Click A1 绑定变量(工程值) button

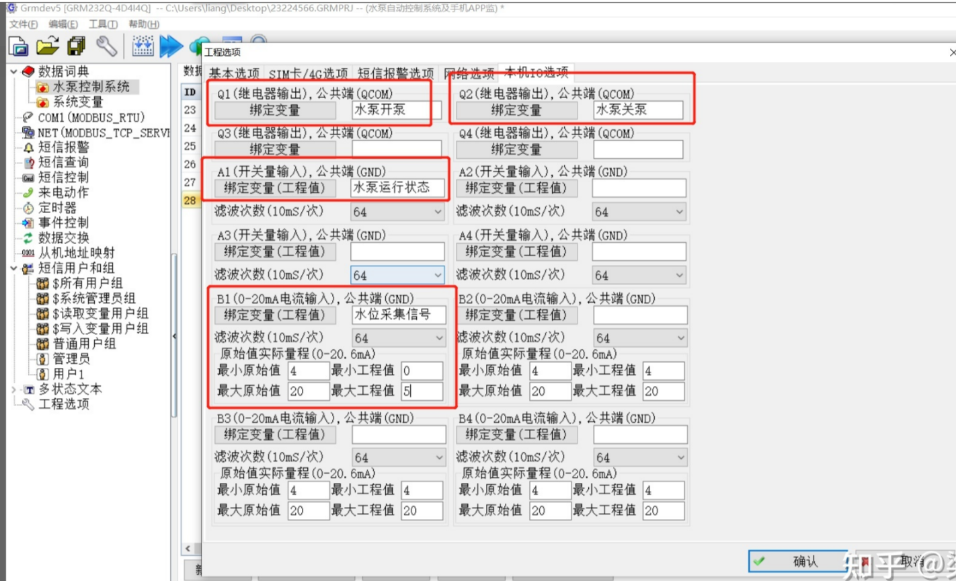pyautogui.click(x=275, y=188)
